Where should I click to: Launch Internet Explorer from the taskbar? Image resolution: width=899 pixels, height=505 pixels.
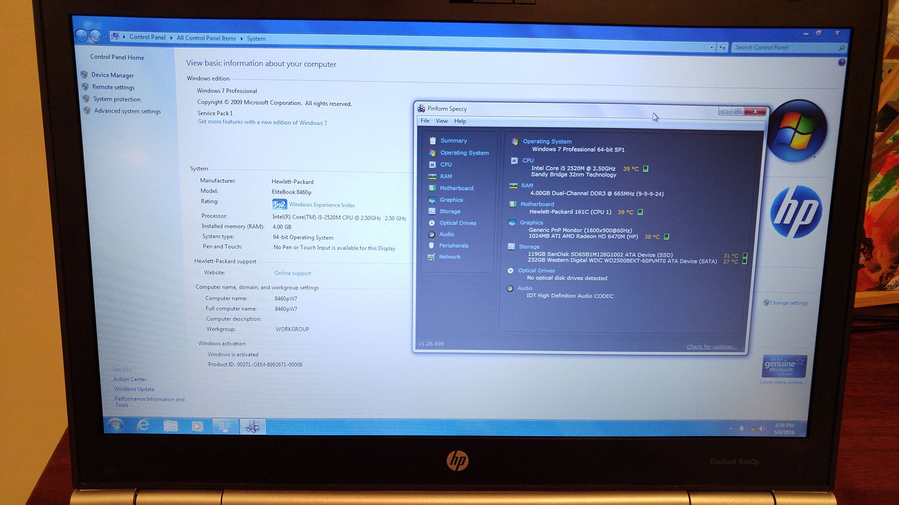143,425
